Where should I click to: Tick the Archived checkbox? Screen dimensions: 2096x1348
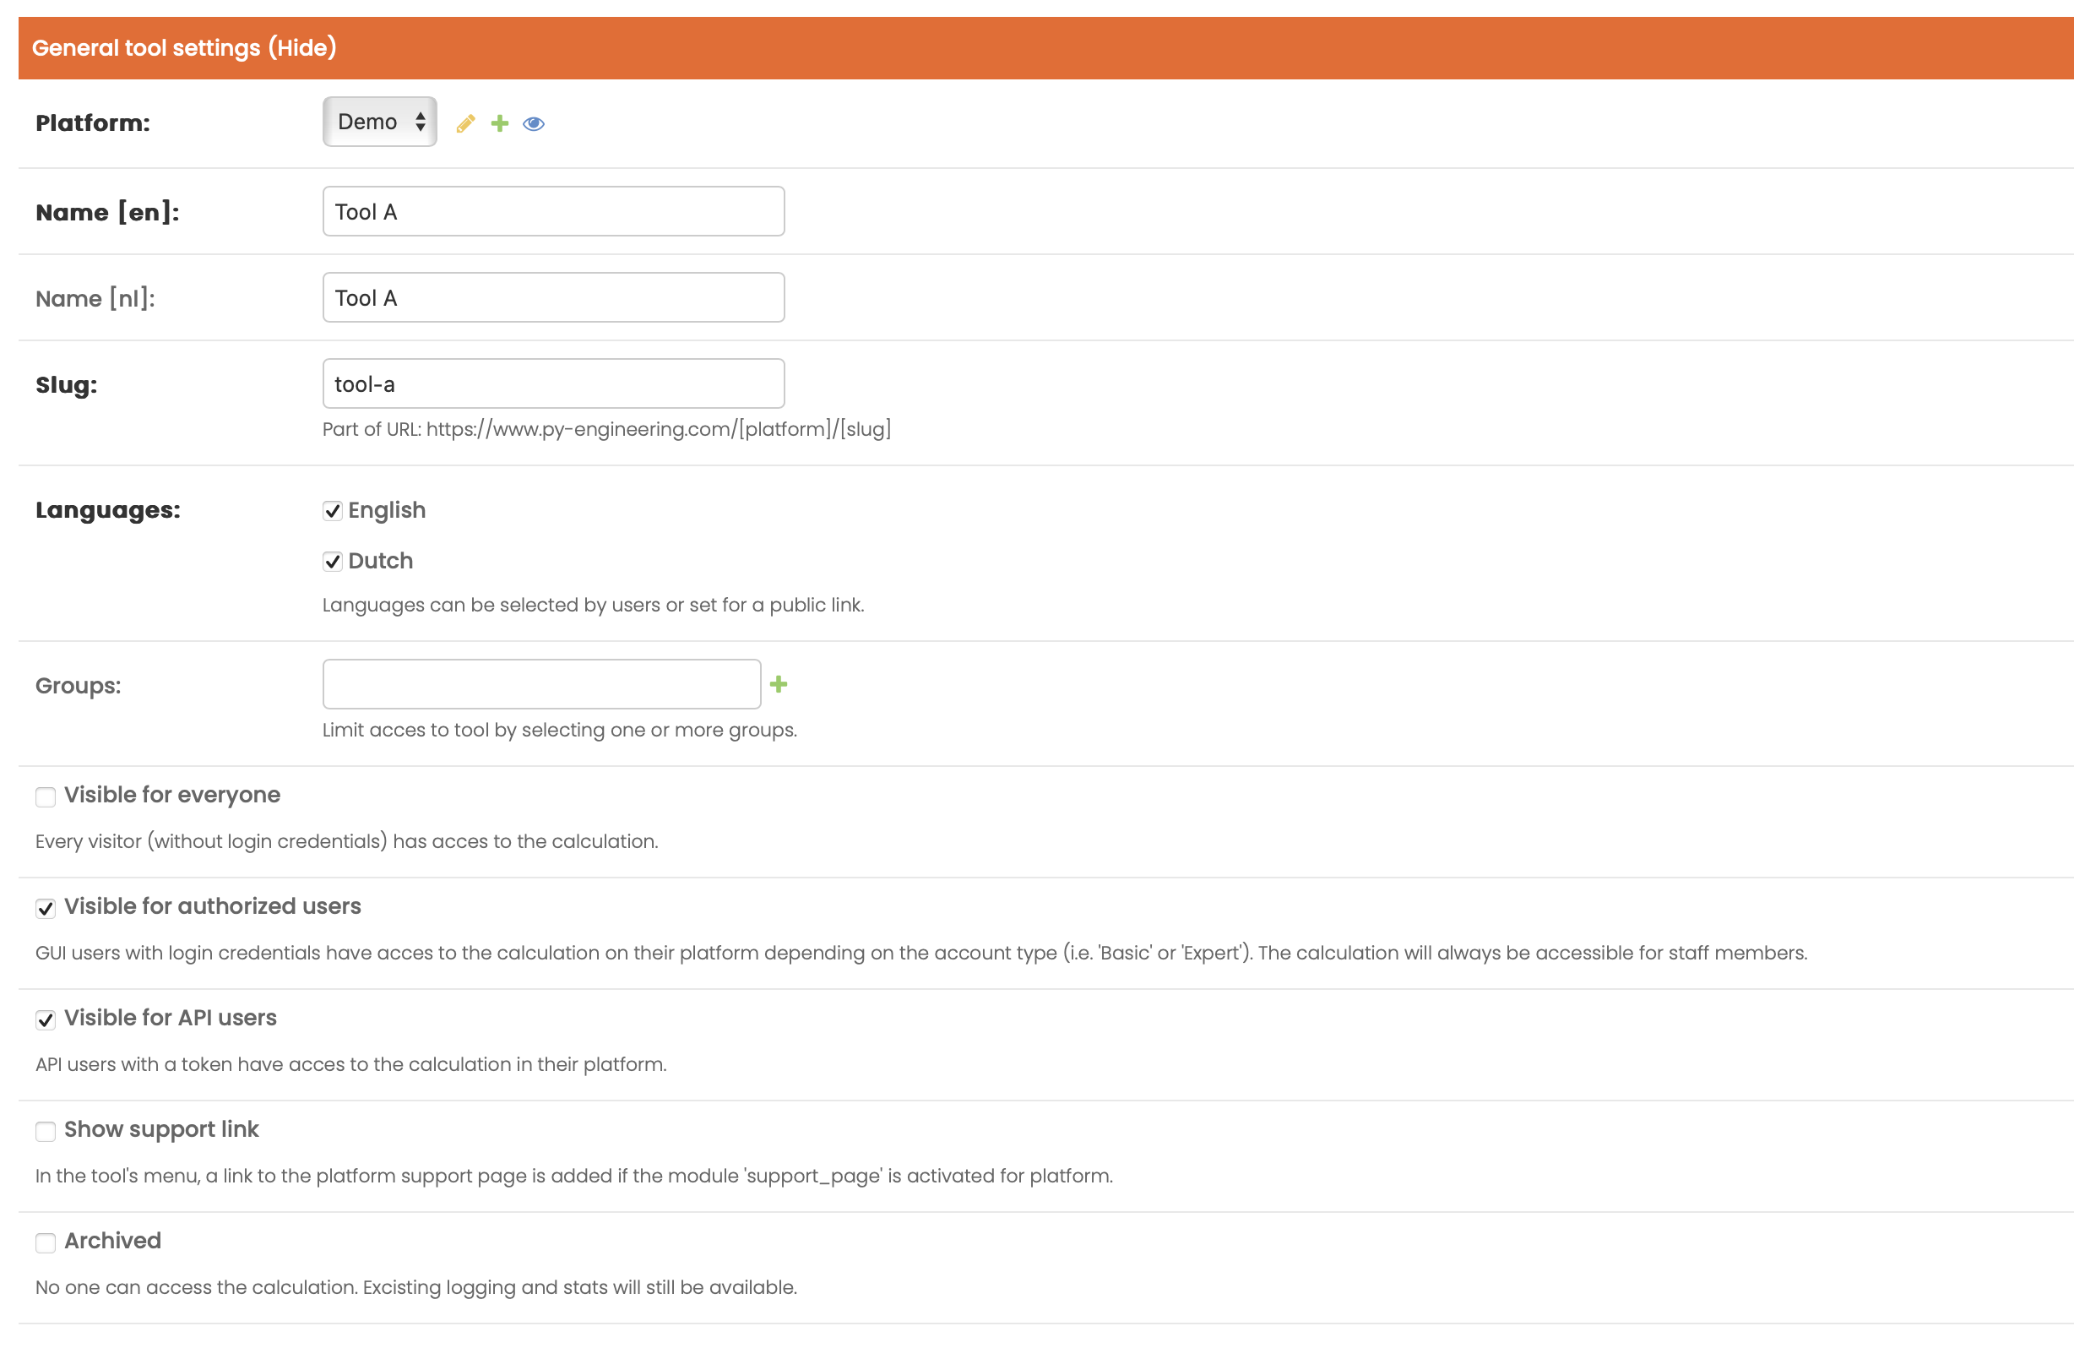tap(46, 1243)
